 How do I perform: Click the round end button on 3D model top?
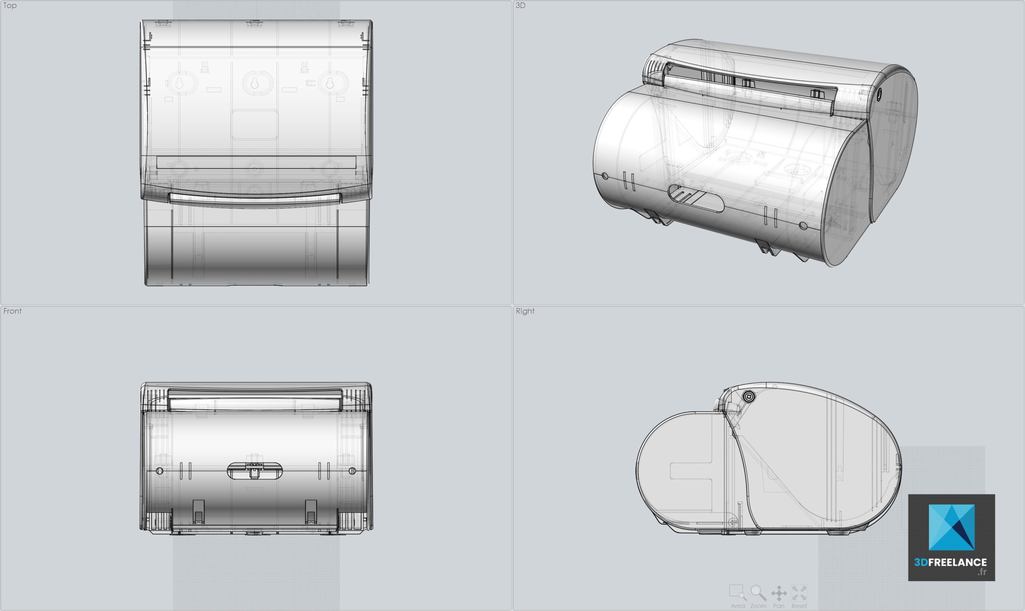click(x=880, y=94)
